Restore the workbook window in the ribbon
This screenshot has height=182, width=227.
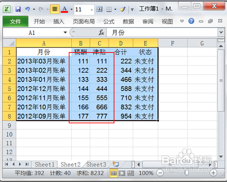[x=210, y=21]
